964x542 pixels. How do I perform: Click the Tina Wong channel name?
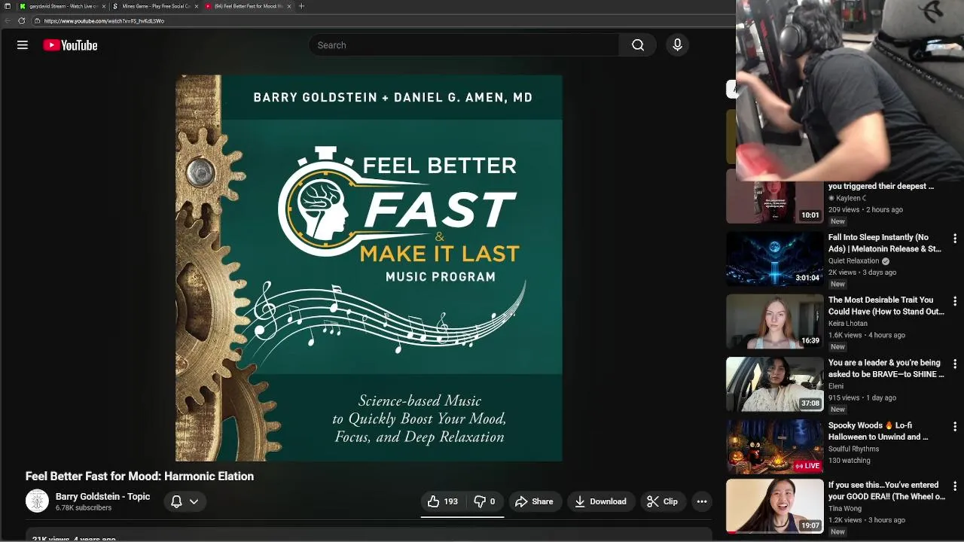[x=844, y=508]
